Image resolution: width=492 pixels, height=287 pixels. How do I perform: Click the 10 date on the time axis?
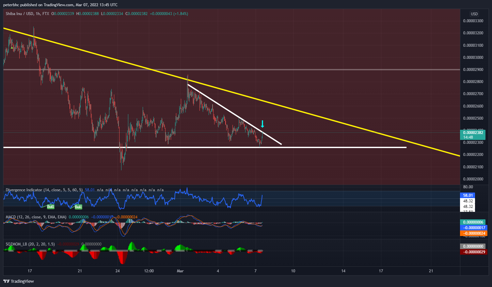[x=293, y=271]
